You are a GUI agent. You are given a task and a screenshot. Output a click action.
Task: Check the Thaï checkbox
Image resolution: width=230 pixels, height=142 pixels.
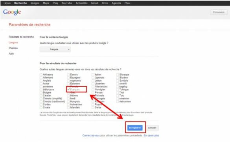pyautogui.click(x=117, y=93)
